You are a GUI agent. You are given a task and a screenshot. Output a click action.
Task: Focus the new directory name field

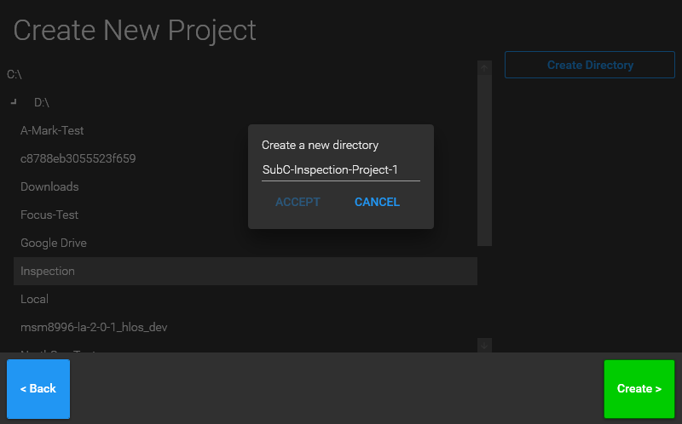pyautogui.click(x=340, y=169)
